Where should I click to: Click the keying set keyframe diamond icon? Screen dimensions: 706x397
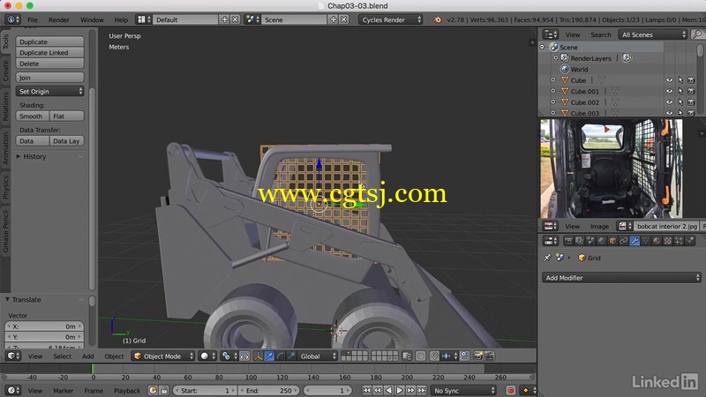click(525, 390)
